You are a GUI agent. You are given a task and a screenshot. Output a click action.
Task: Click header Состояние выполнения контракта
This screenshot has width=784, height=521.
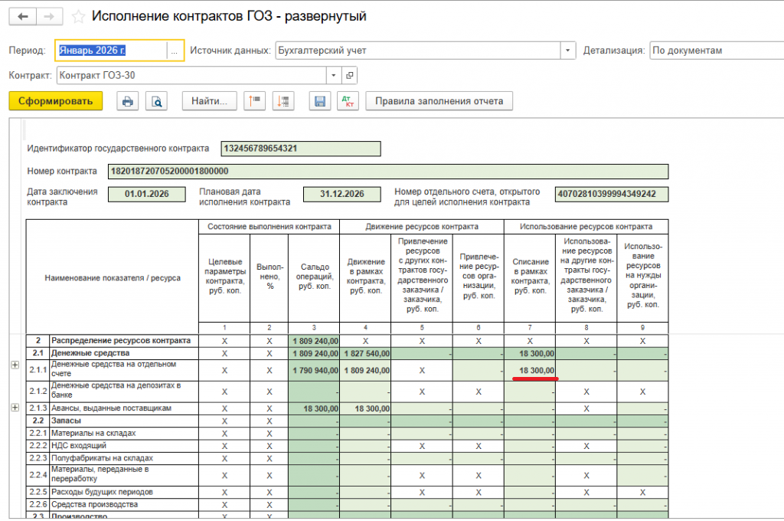point(269,227)
